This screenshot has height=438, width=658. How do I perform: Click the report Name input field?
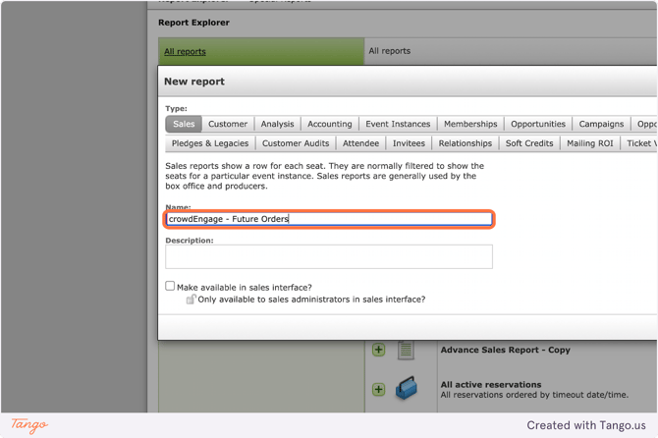[x=329, y=219]
